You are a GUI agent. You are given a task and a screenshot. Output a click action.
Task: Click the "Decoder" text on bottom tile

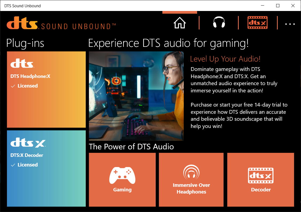[261, 190]
